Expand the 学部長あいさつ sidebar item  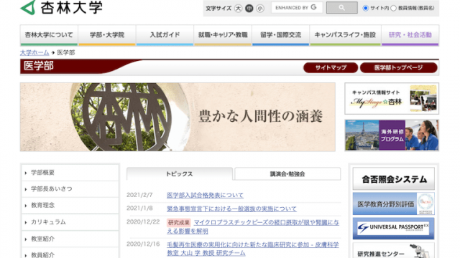[70, 189]
